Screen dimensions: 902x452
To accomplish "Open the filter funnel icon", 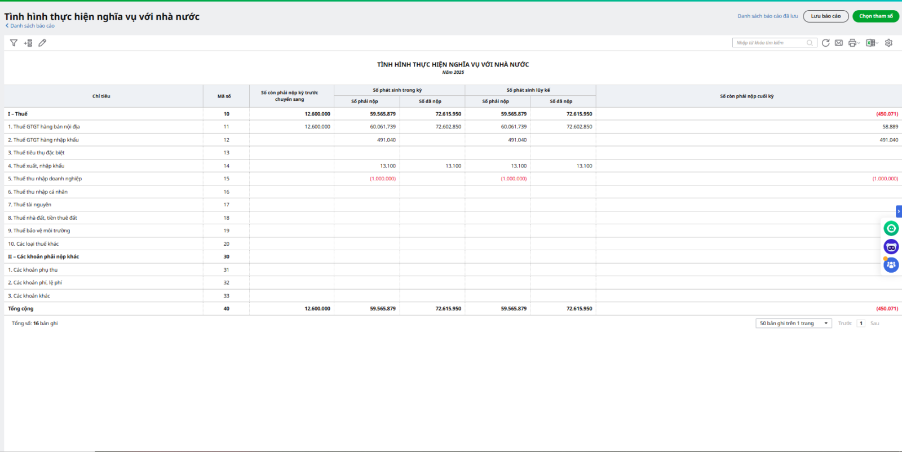I will click(14, 43).
